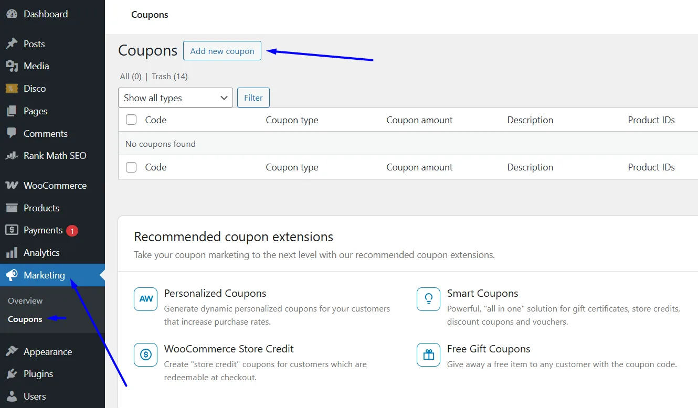The image size is (698, 408).
Task: Click the Smart Coupons lightbulb icon
Action: pos(428,299)
